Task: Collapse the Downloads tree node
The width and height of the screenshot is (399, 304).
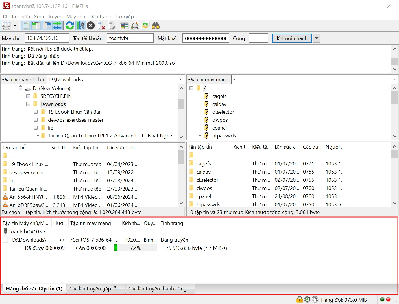Action: click(28, 104)
